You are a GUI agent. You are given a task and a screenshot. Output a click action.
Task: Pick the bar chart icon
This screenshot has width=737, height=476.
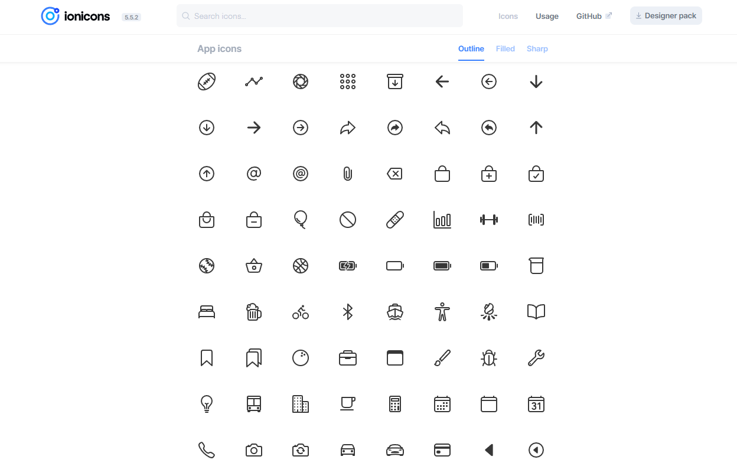pos(442,220)
